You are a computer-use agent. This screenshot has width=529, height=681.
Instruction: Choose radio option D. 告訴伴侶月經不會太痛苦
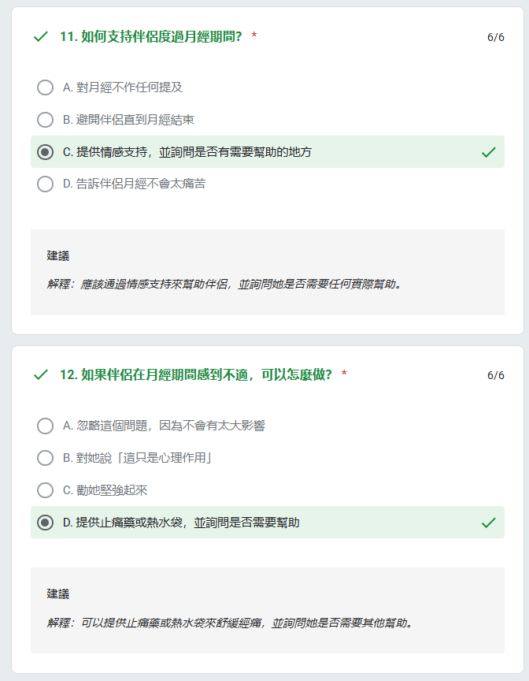point(45,184)
